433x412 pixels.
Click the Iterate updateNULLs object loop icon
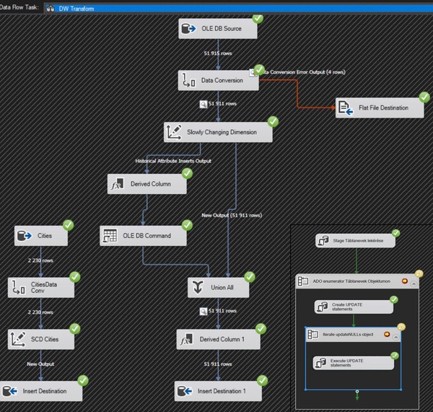(x=313, y=334)
